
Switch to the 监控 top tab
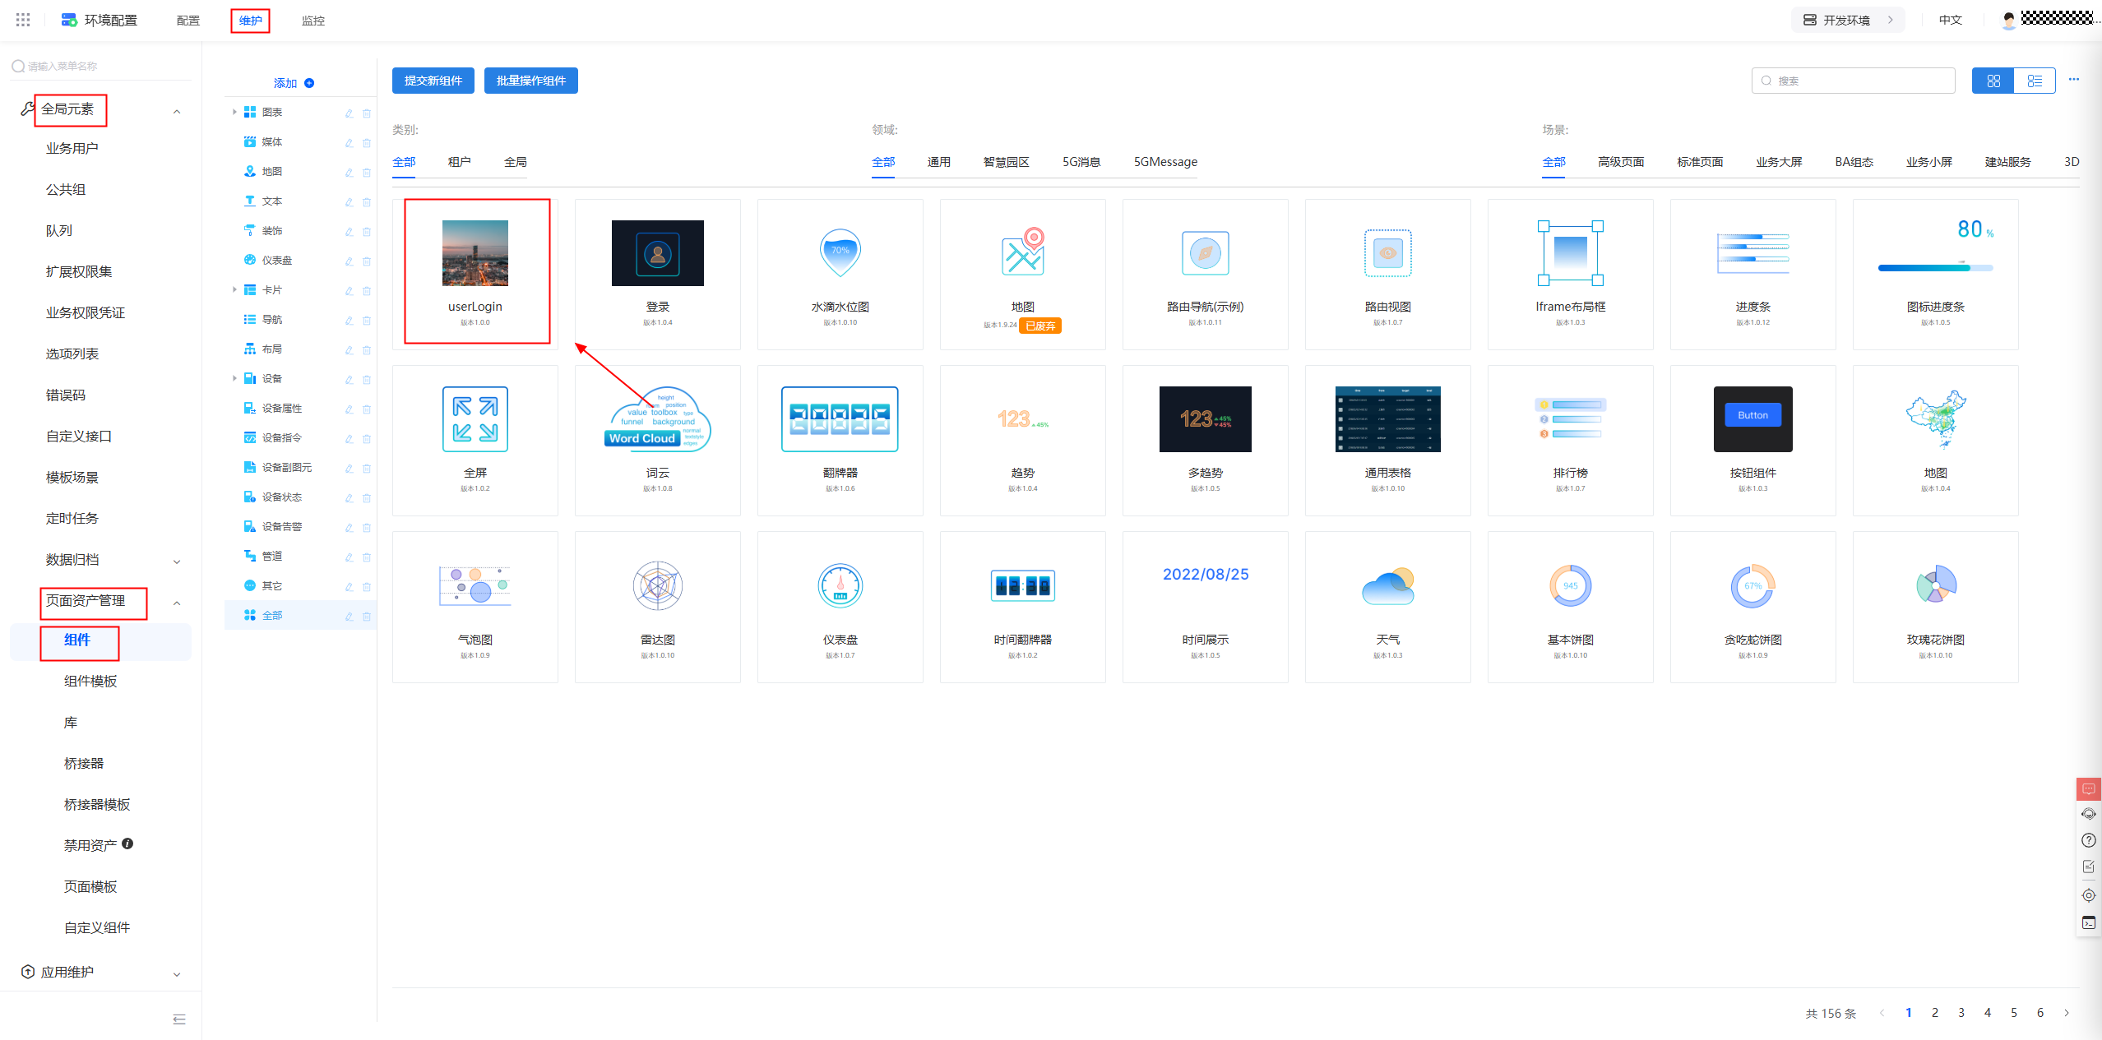point(313,21)
